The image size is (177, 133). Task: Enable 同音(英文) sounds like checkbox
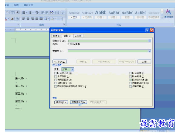click(x=56, y=83)
